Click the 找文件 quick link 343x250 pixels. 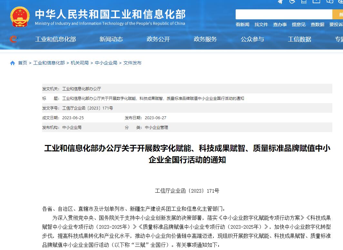click(261, 24)
